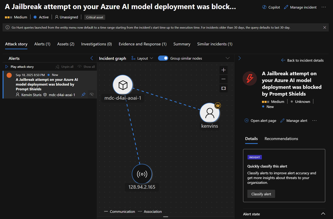Open the Recommendations tab
333x219 pixels.
pos(281,139)
